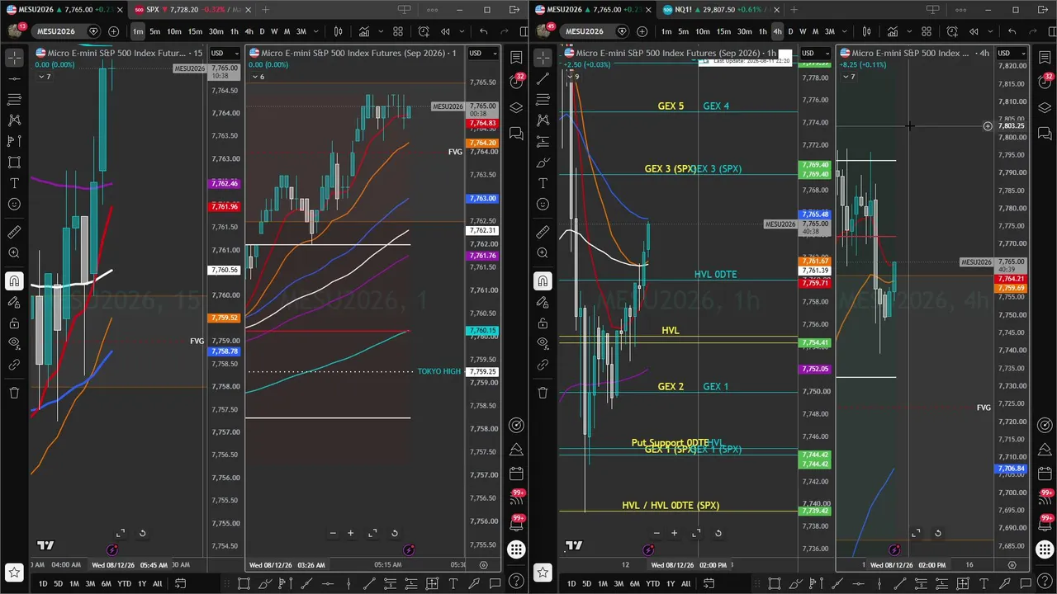Open time axis settings gear on 1m chart
The height and width of the screenshot is (594, 1057).
click(483, 565)
